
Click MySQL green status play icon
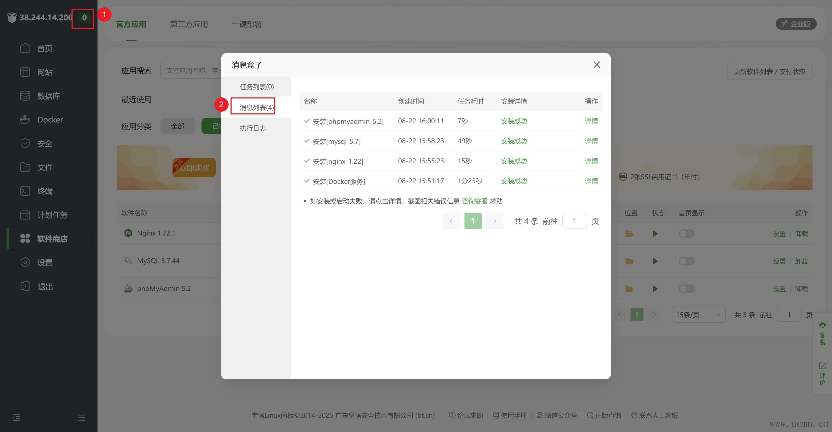pos(655,261)
